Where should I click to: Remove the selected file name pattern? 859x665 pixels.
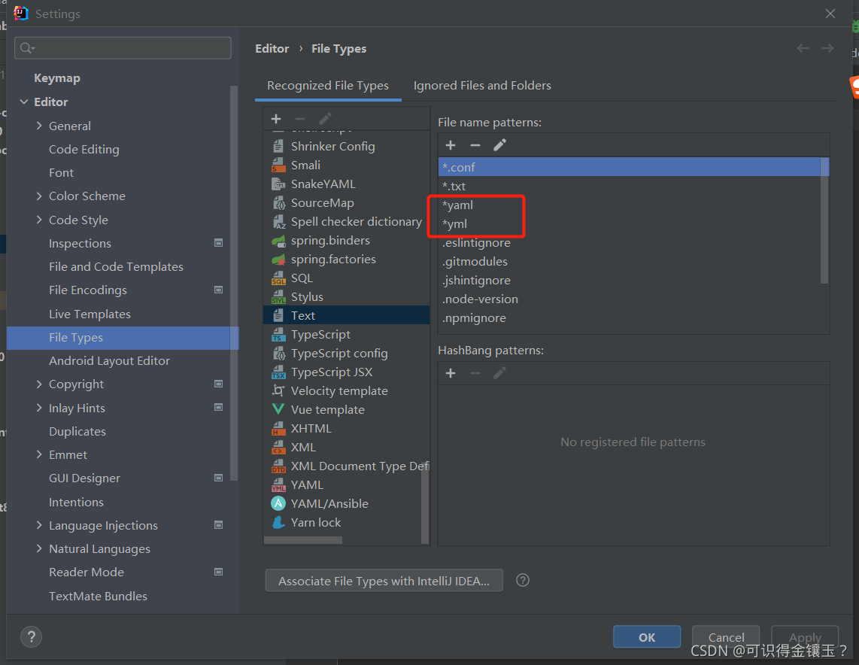[475, 145]
